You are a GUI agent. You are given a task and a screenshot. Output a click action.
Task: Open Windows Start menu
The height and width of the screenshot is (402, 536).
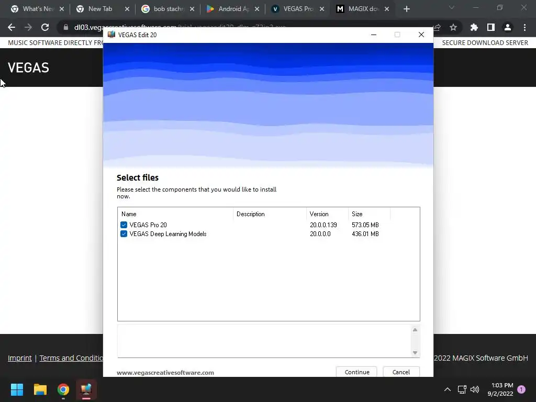(x=17, y=389)
